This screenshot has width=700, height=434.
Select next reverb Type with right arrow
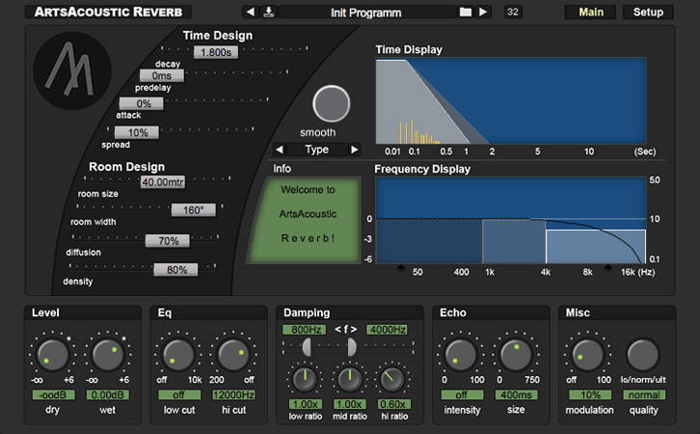(354, 149)
